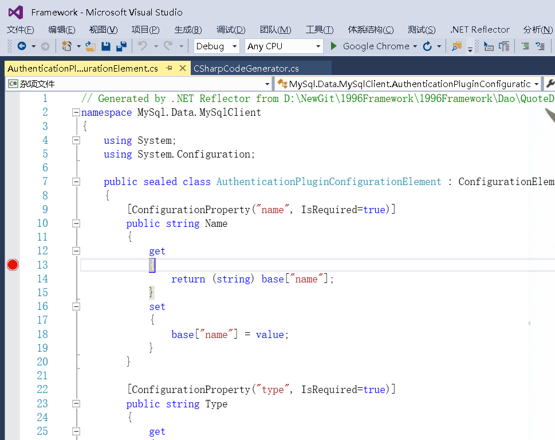The image size is (555, 440).
Task: Create a new project icon
Action: click(66, 46)
